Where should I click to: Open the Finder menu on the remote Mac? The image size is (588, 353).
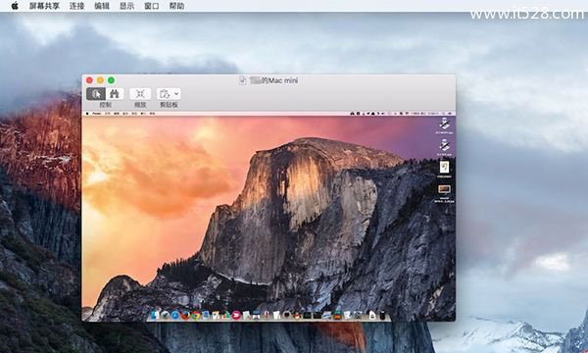pyautogui.click(x=97, y=114)
